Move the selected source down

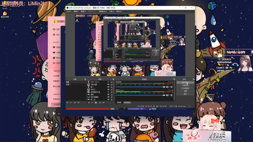[x=103, y=103]
